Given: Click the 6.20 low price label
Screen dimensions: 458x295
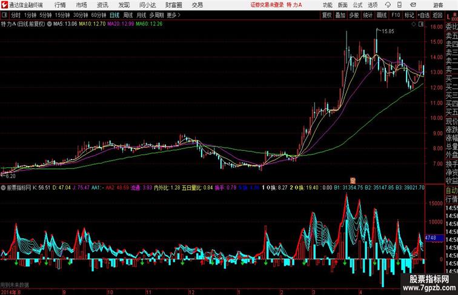Looking at the screenshot, I should tap(10, 176).
